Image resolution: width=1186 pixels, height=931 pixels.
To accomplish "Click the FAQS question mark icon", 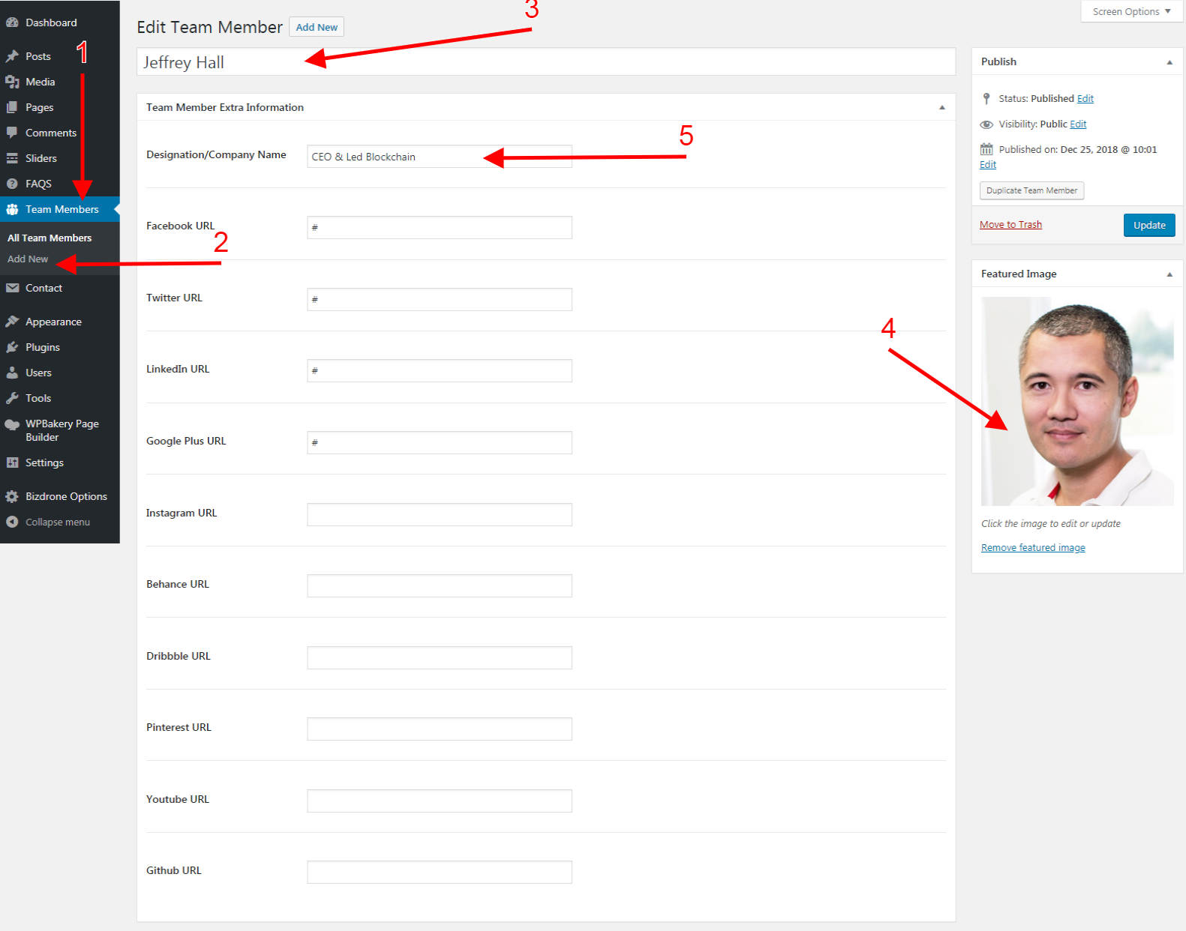I will (12, 184).
